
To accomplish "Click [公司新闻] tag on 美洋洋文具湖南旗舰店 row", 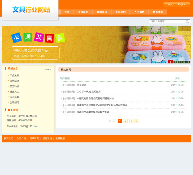I will pyautogui.click(x=69, y=112).
